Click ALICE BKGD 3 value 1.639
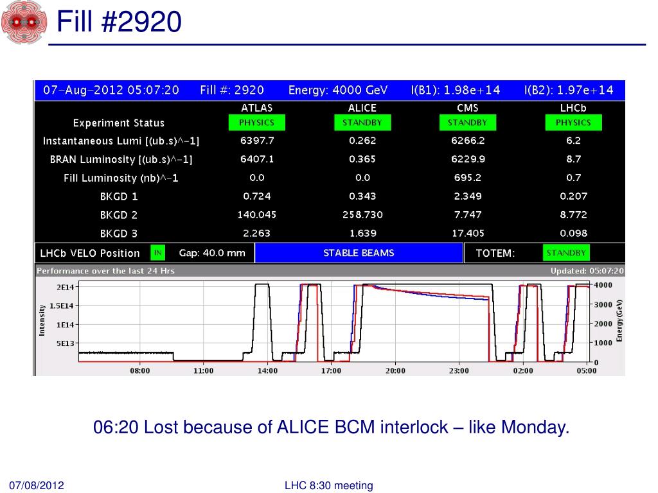 coord(362,232)
